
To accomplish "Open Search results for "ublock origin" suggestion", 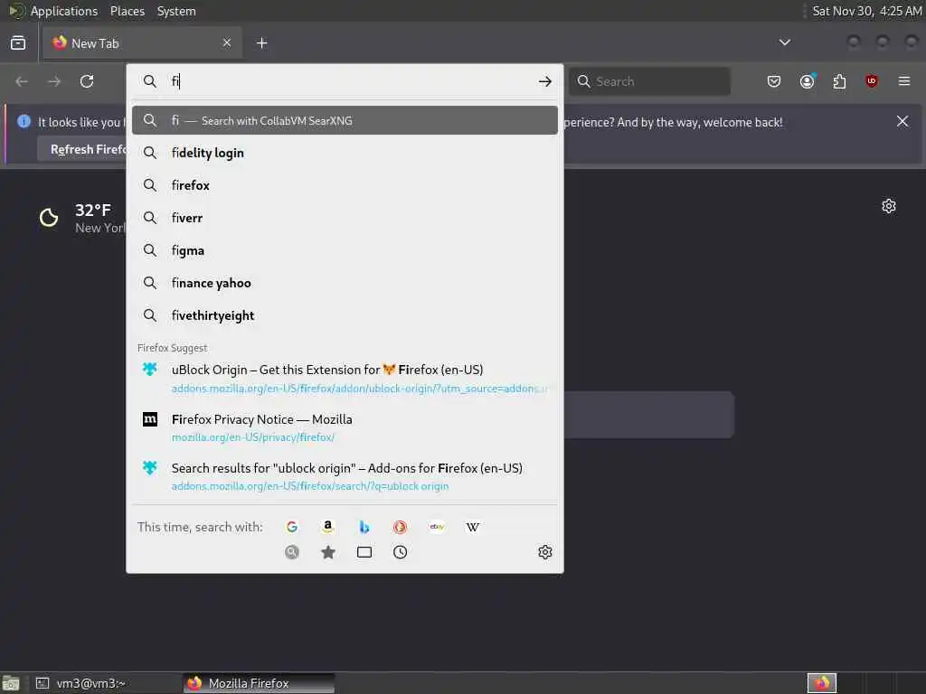I will [x=345, y=476].
